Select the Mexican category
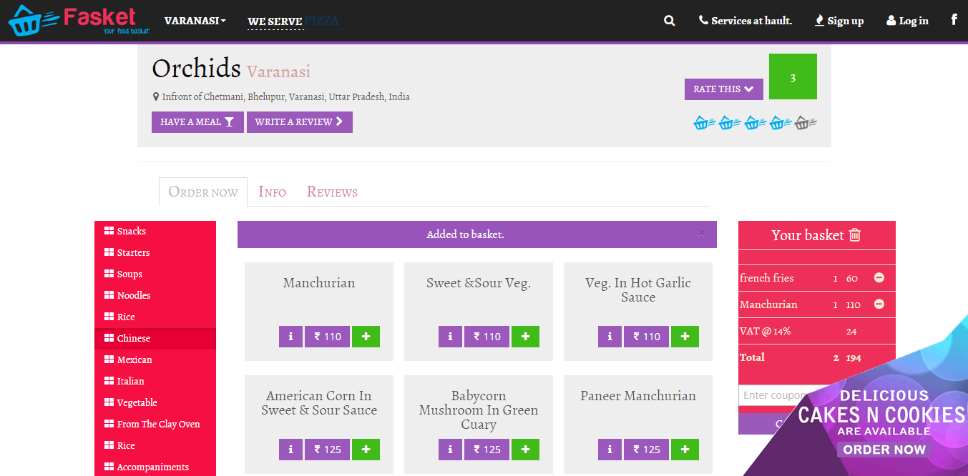968x476 pixels. click(155, 360)
